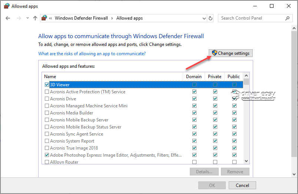The height and width of the screenshot is (194, 298).
Task: Toggle Domain checkbox for AllJoyn Router
Action: click(x=194, y=162)
